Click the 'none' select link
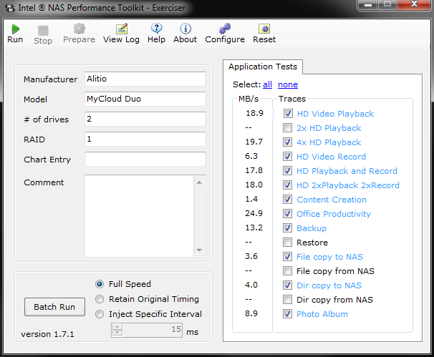434x357 pixels. tap(288, 84)
